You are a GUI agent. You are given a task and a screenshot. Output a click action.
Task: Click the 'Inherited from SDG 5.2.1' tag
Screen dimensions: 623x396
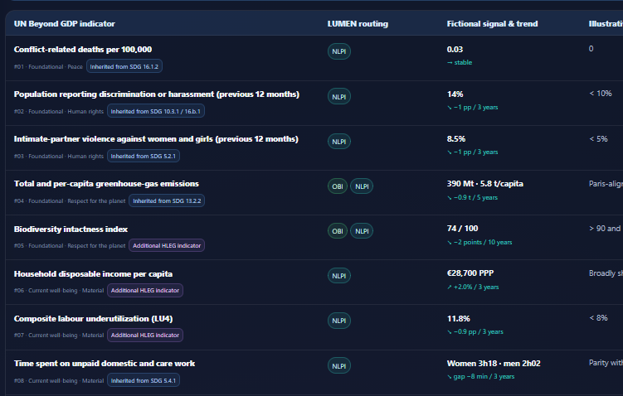coord(143,156)
